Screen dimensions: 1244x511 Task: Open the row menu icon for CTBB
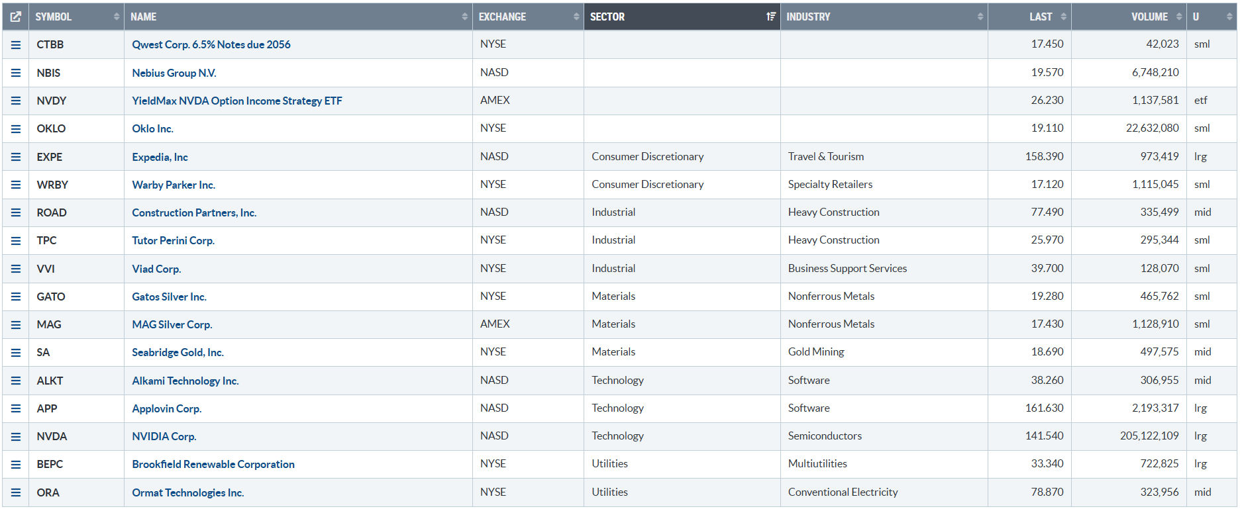(16, 45)
